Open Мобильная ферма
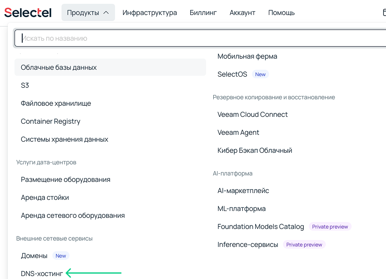This screenshot has height=279, width=386. point(248,56)
